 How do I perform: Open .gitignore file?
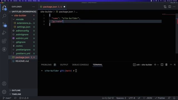click(23, 42)
